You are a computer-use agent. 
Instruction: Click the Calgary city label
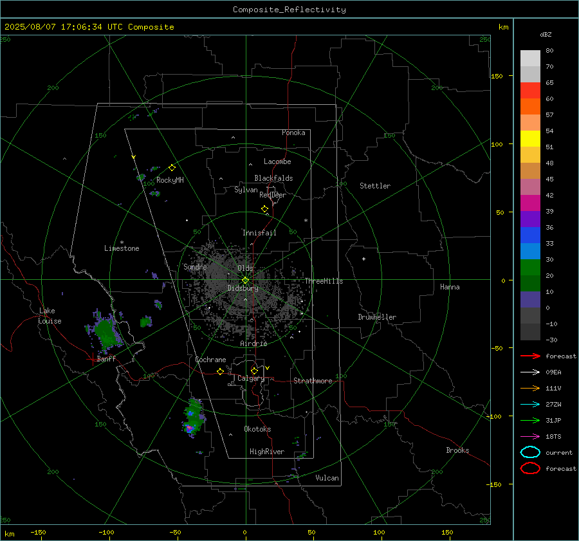251,378
